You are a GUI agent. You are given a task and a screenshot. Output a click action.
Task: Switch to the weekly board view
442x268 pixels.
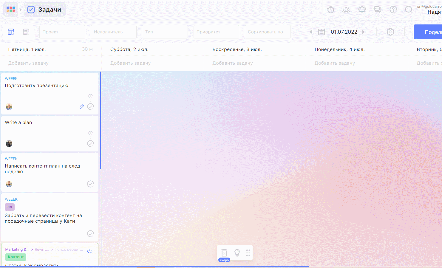(x=11, y=32)
